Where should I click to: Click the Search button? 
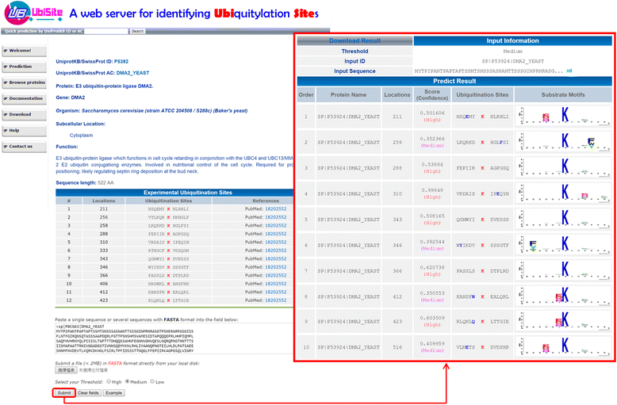click(137, 31)
